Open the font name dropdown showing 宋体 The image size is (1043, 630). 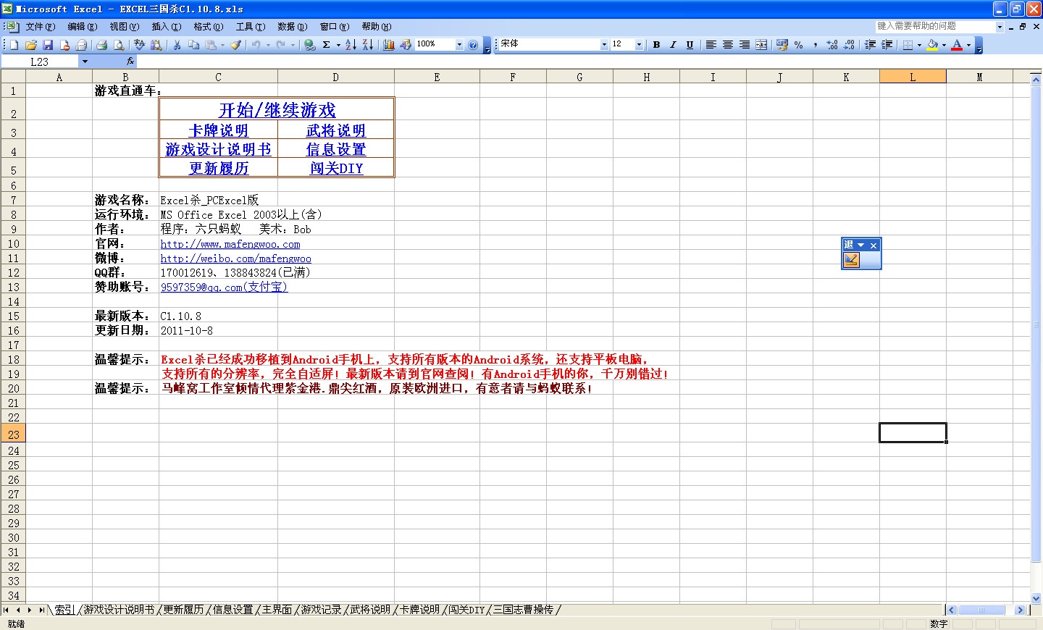pos(604,45)
